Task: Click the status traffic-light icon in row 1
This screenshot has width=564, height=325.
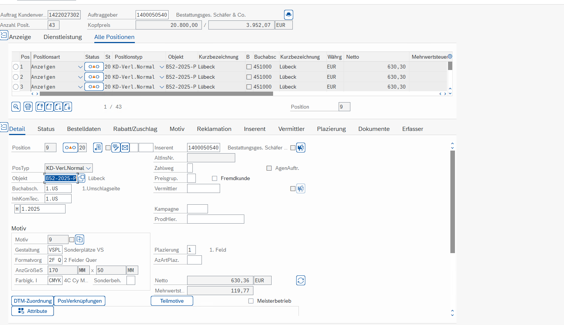Action: click(x=94, y=67)
